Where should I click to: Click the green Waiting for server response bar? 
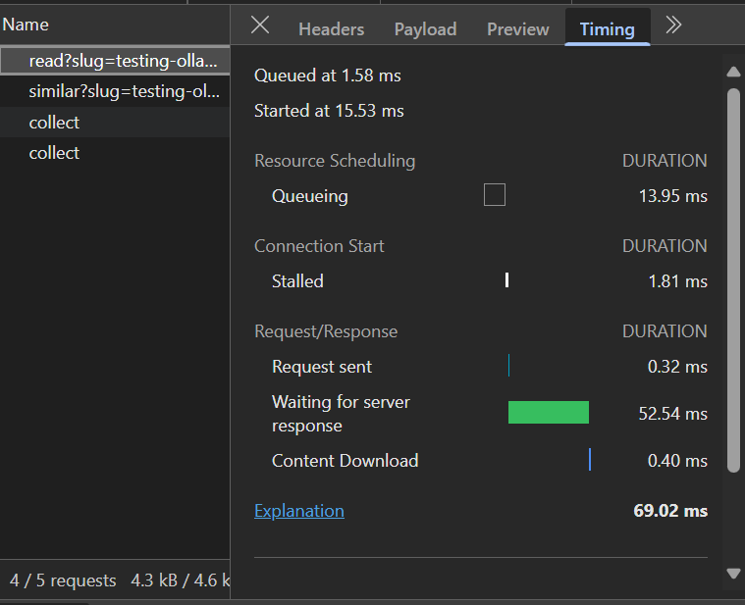[548, 413]
